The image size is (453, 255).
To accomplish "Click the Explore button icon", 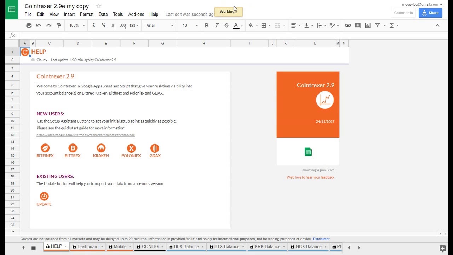I will point(442,248).
